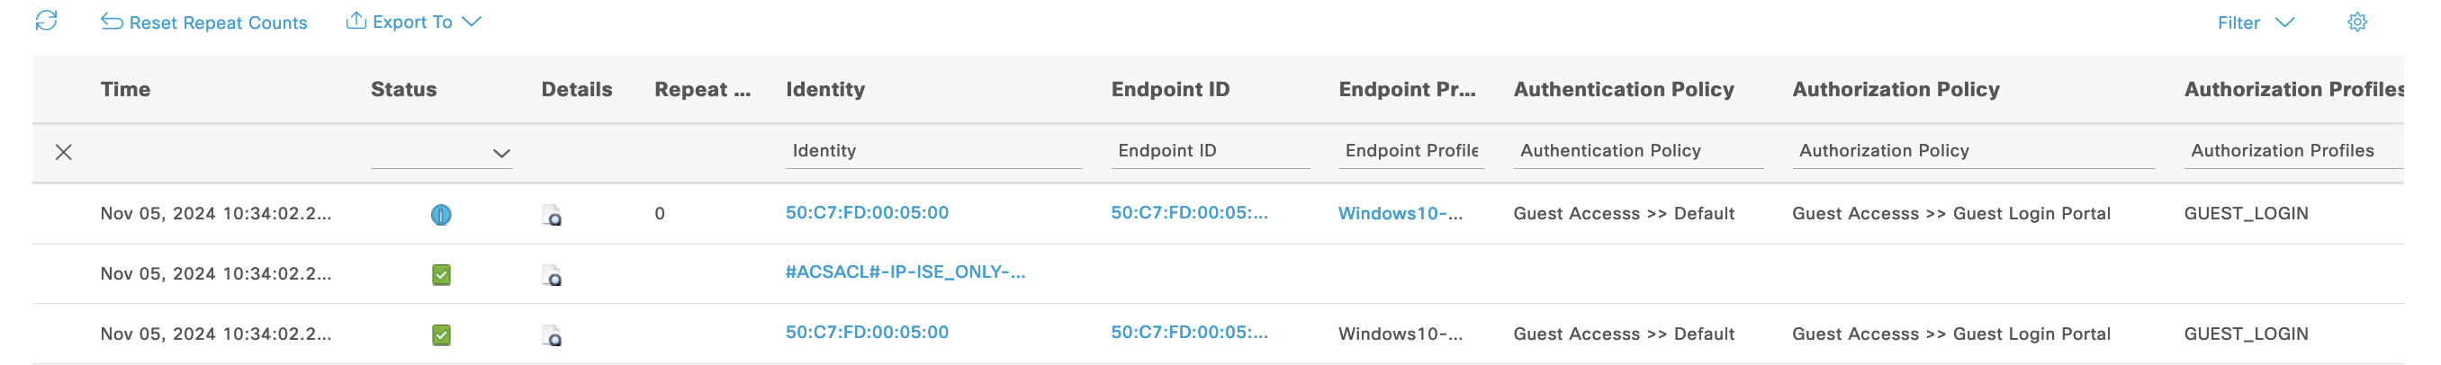Click the blue info status icon
This screenshot has width=2441, height=365.
[x=441, y=215]
